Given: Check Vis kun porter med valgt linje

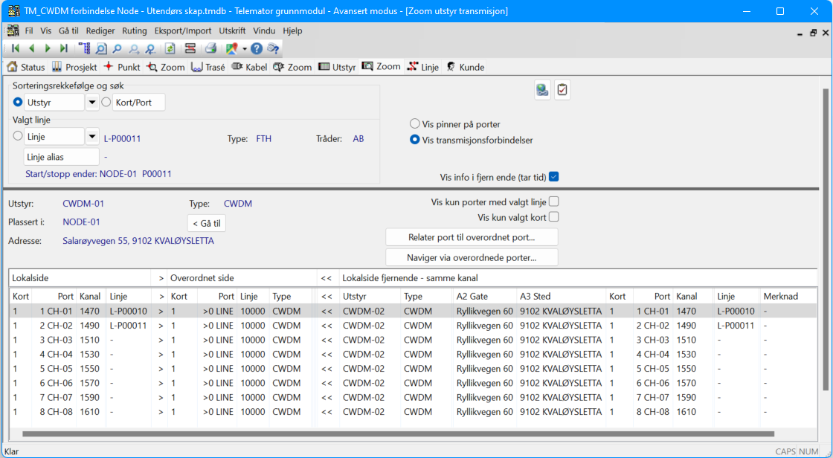Looking at the screenshot, I should (554, 201).
